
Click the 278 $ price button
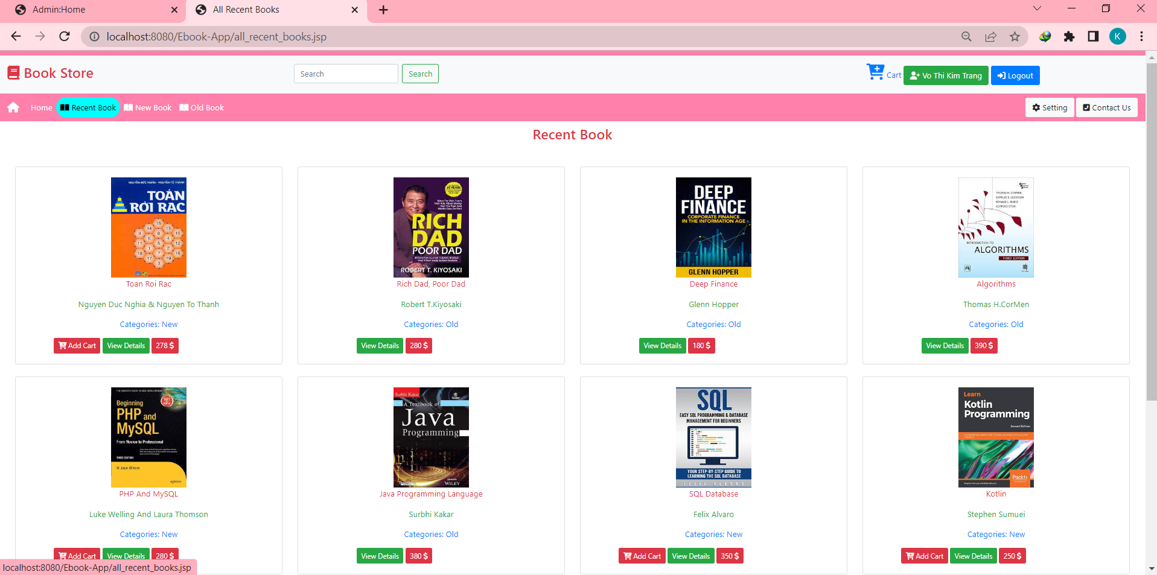[x=165, y=346]
